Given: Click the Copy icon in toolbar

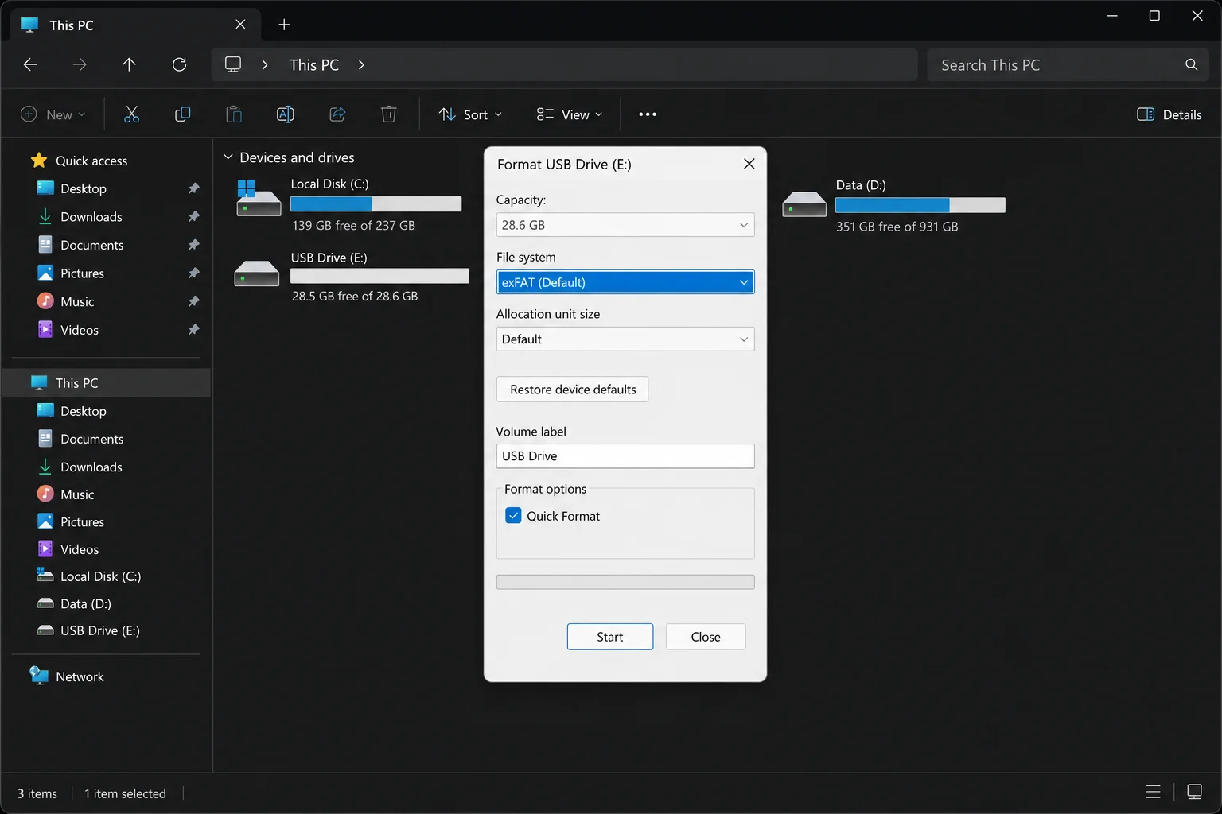Looking at the screenshot, I should tap(182, 114).
